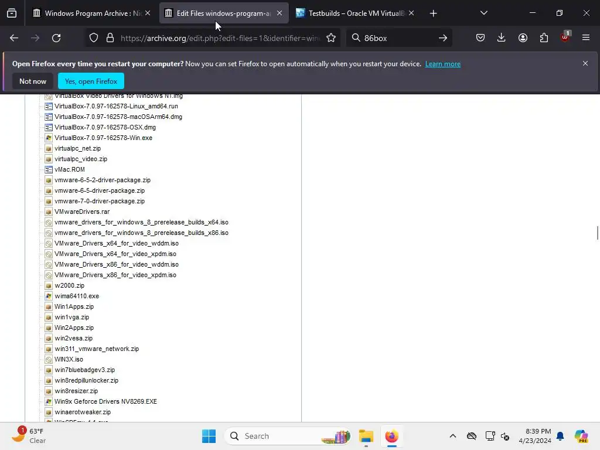The height and width of the screenshot is (450, 600).
Task: List all tabs with the dropdown chevron
Action: (483, 13)
